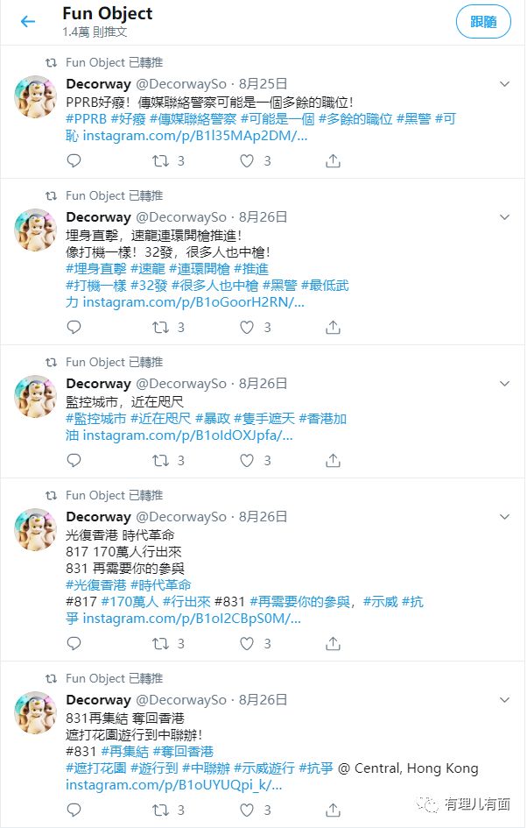Expand the options menu of the 監控城市 tweet
Screen dimensions: 527x828
pyautogui.click(x=505, y=384)
